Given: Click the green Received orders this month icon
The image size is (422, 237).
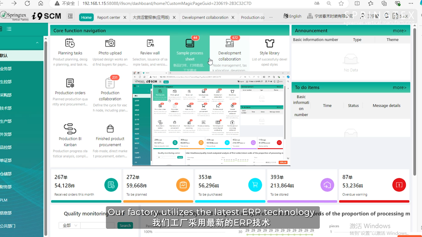Looking at the screenshot, I should pos(111,185).
